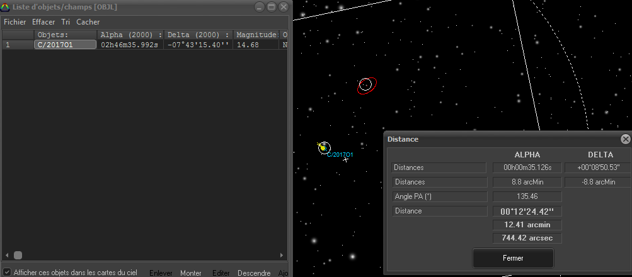The width and height of the screenshot is (632, 277).
Task: Open the Fichier menu
Action: tap(15, 22)
